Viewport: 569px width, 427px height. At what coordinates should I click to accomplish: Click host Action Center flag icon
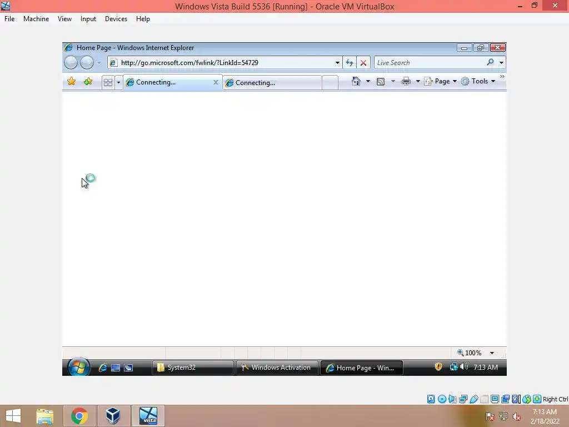tap(490, 416)
